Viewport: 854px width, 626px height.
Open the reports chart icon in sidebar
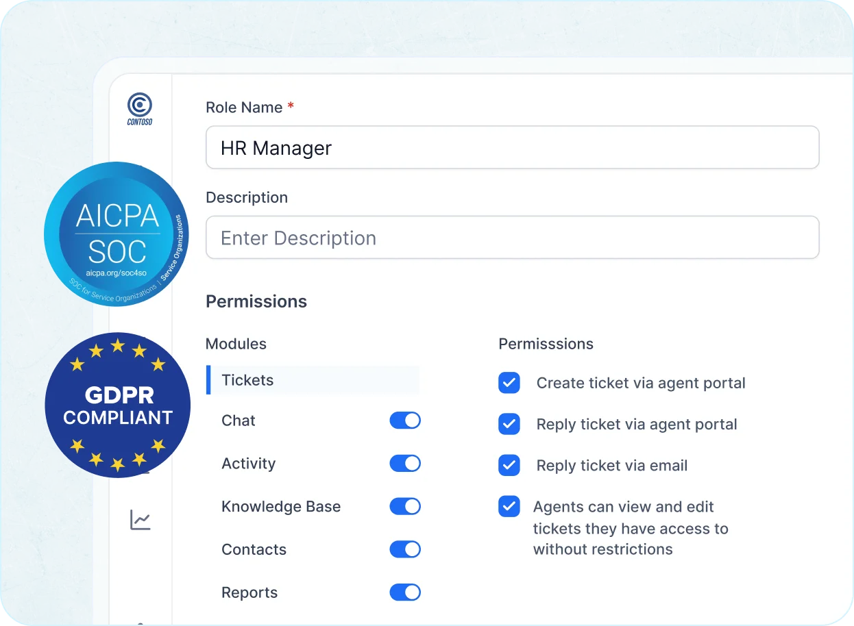(x=141, y=520)
